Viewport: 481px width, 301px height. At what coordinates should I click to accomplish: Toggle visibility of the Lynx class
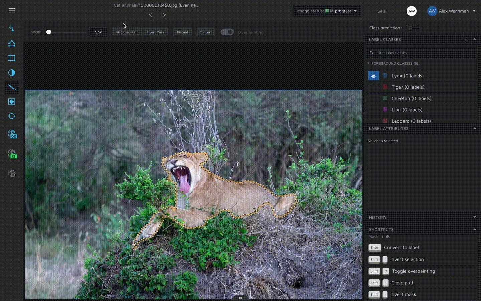(373, 76)
